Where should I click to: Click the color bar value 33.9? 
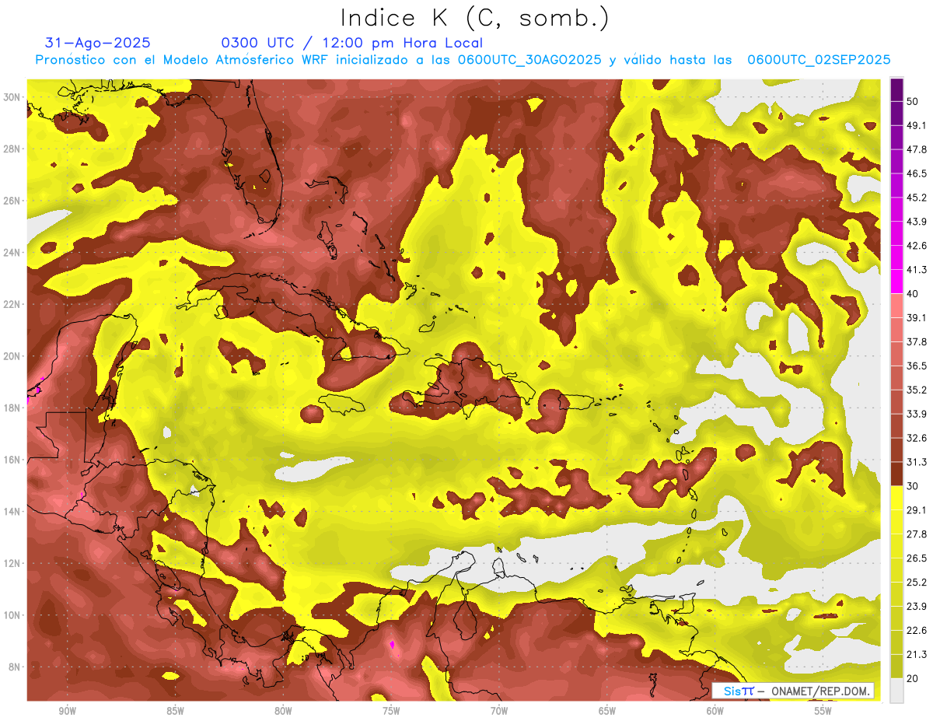[917, 414]
